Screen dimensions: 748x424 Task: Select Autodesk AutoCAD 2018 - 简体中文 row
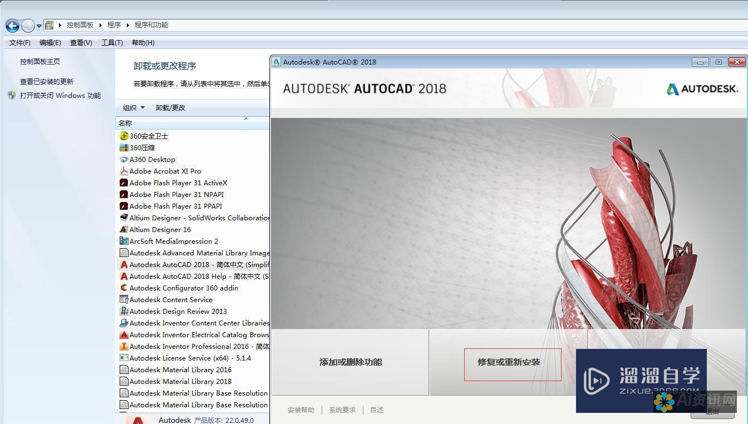(194, 264)
